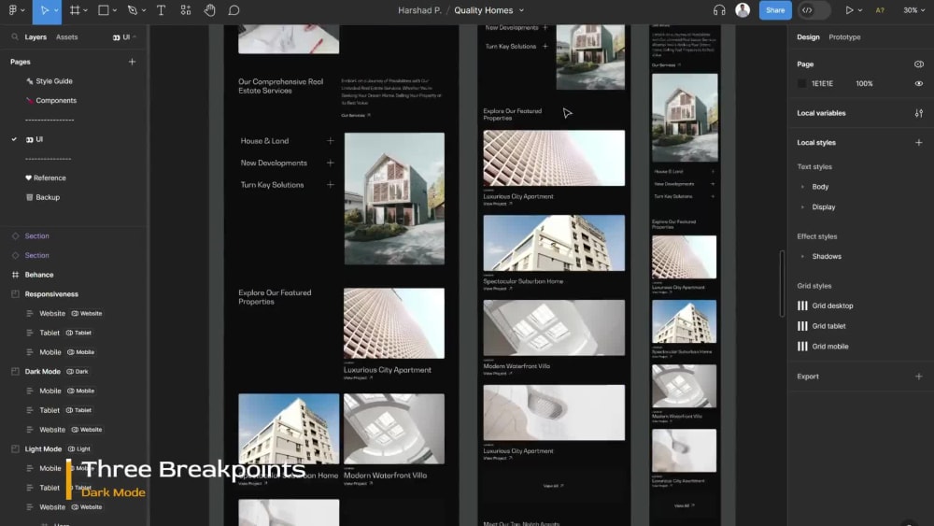Viewport: 934px width, 526px height.
Task: Open the Style Guide page
Action: 53,81
